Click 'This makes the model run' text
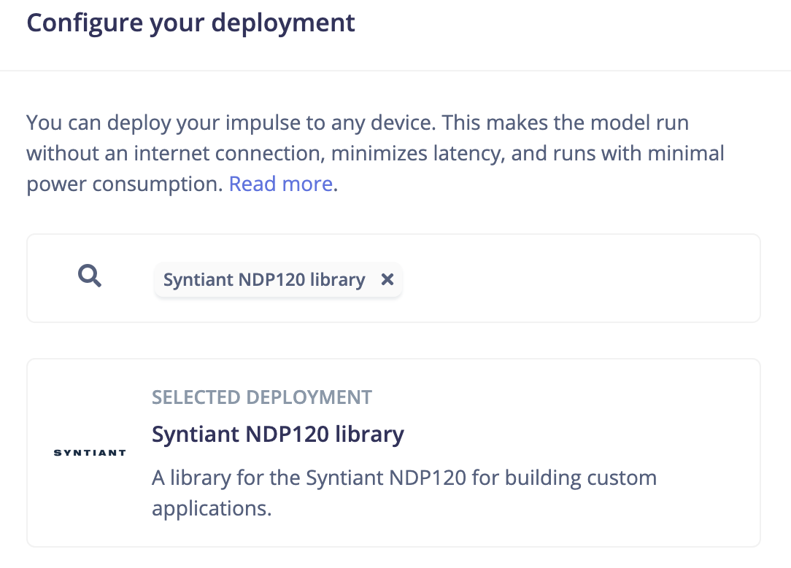 point(565,122)
